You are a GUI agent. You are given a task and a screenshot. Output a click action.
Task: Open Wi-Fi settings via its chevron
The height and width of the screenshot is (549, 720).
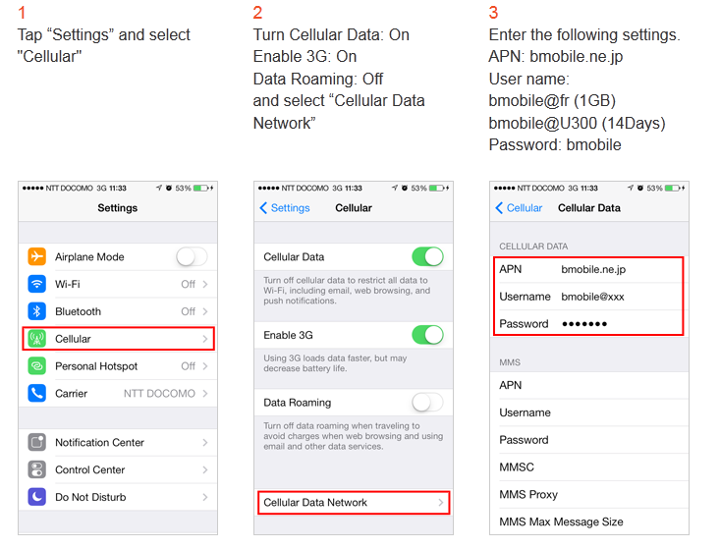point(205,284)
